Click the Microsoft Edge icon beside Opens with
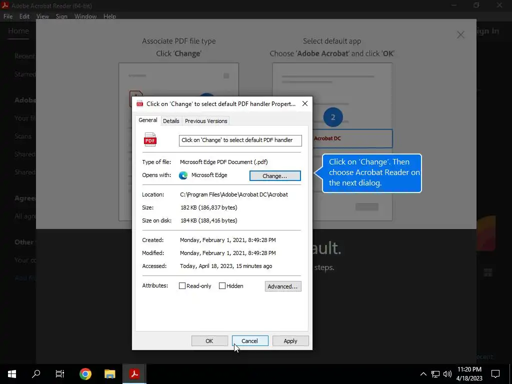Viewport: 512px width, 384px height. (183, 175)
